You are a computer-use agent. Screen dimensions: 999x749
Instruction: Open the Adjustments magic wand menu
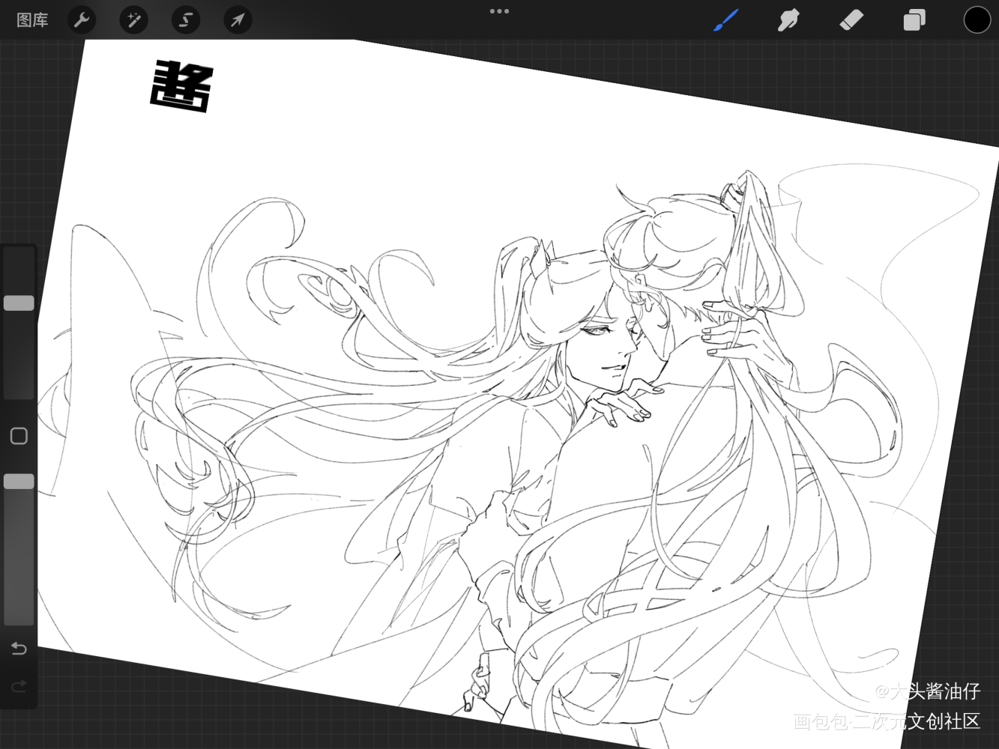(x=133, y=20)
